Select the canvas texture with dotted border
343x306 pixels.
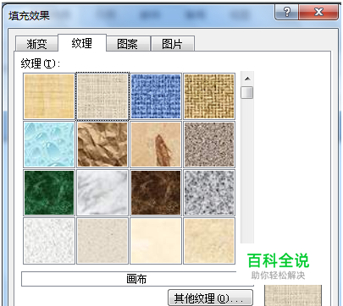click(x=102, y=96)
